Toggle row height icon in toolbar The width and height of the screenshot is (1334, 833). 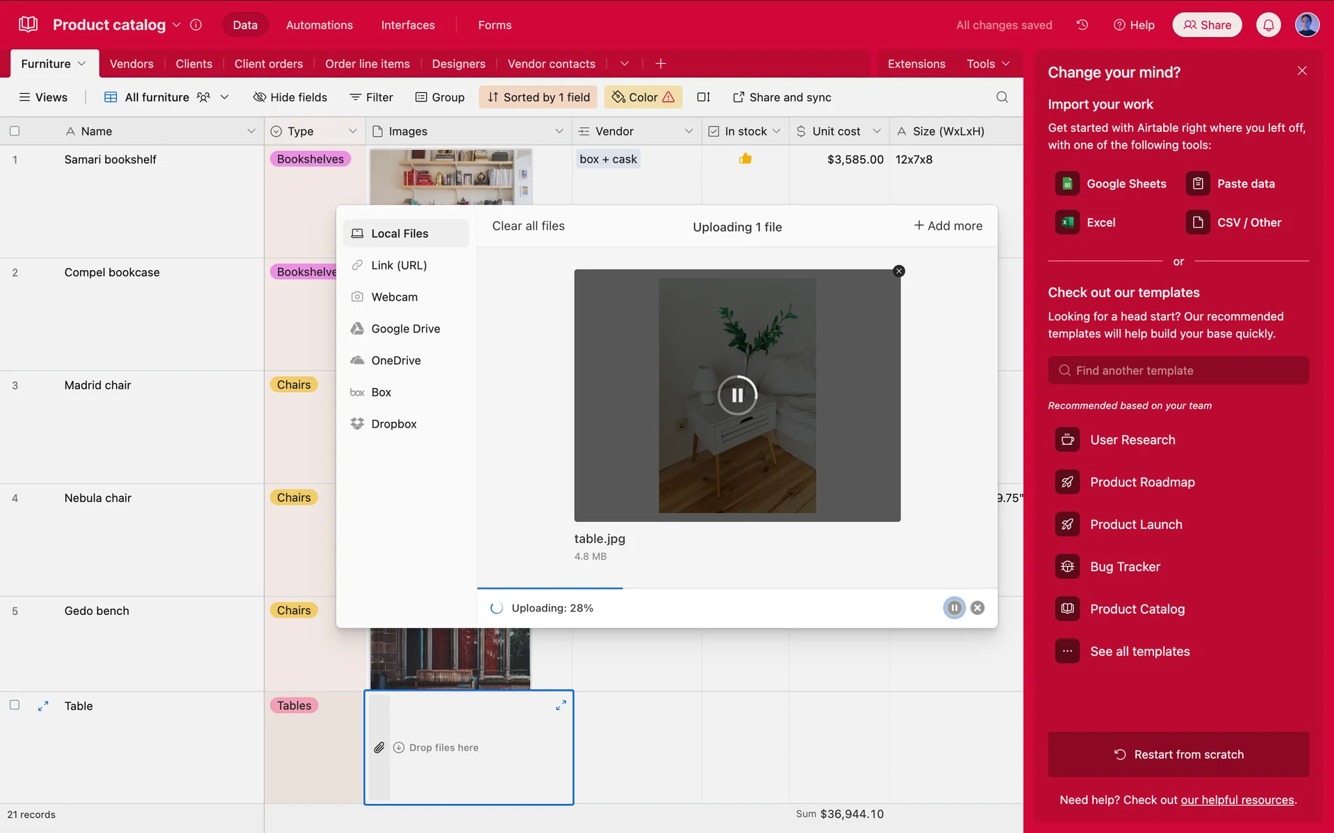pos(703,97)
